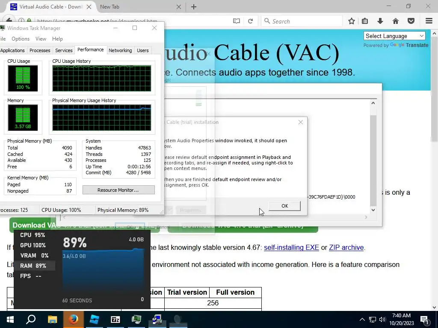
Task: Click the Firefox taskbar icon
Action: 73,319
